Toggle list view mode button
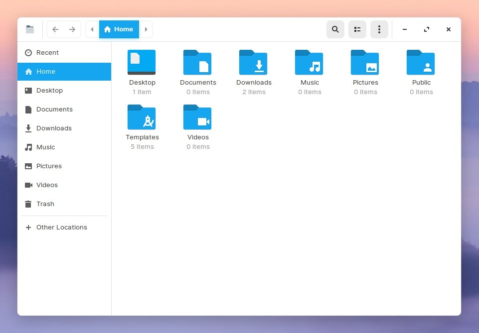The width and height of the screenshot is (479, 333). tap(357, 29)
